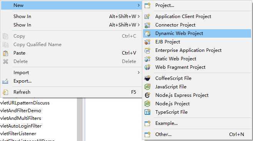Click the CoffeeScript File cup icon

click(x=147, y=78)
